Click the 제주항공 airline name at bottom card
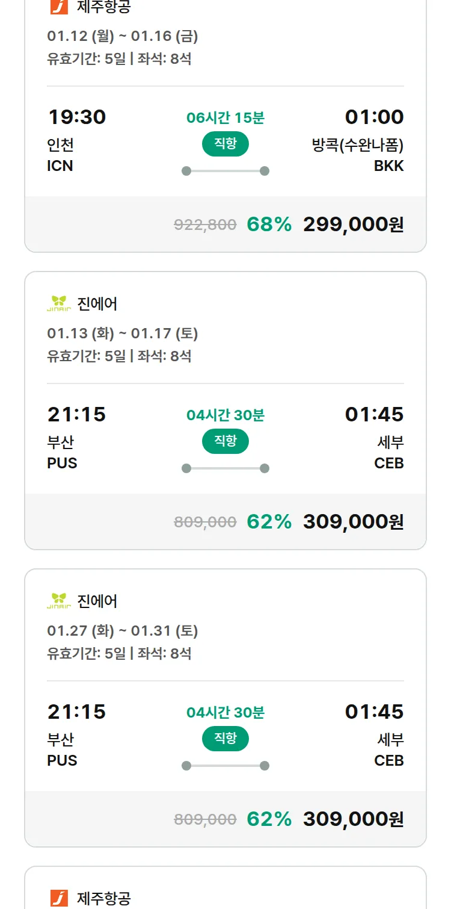 (103, 898)
